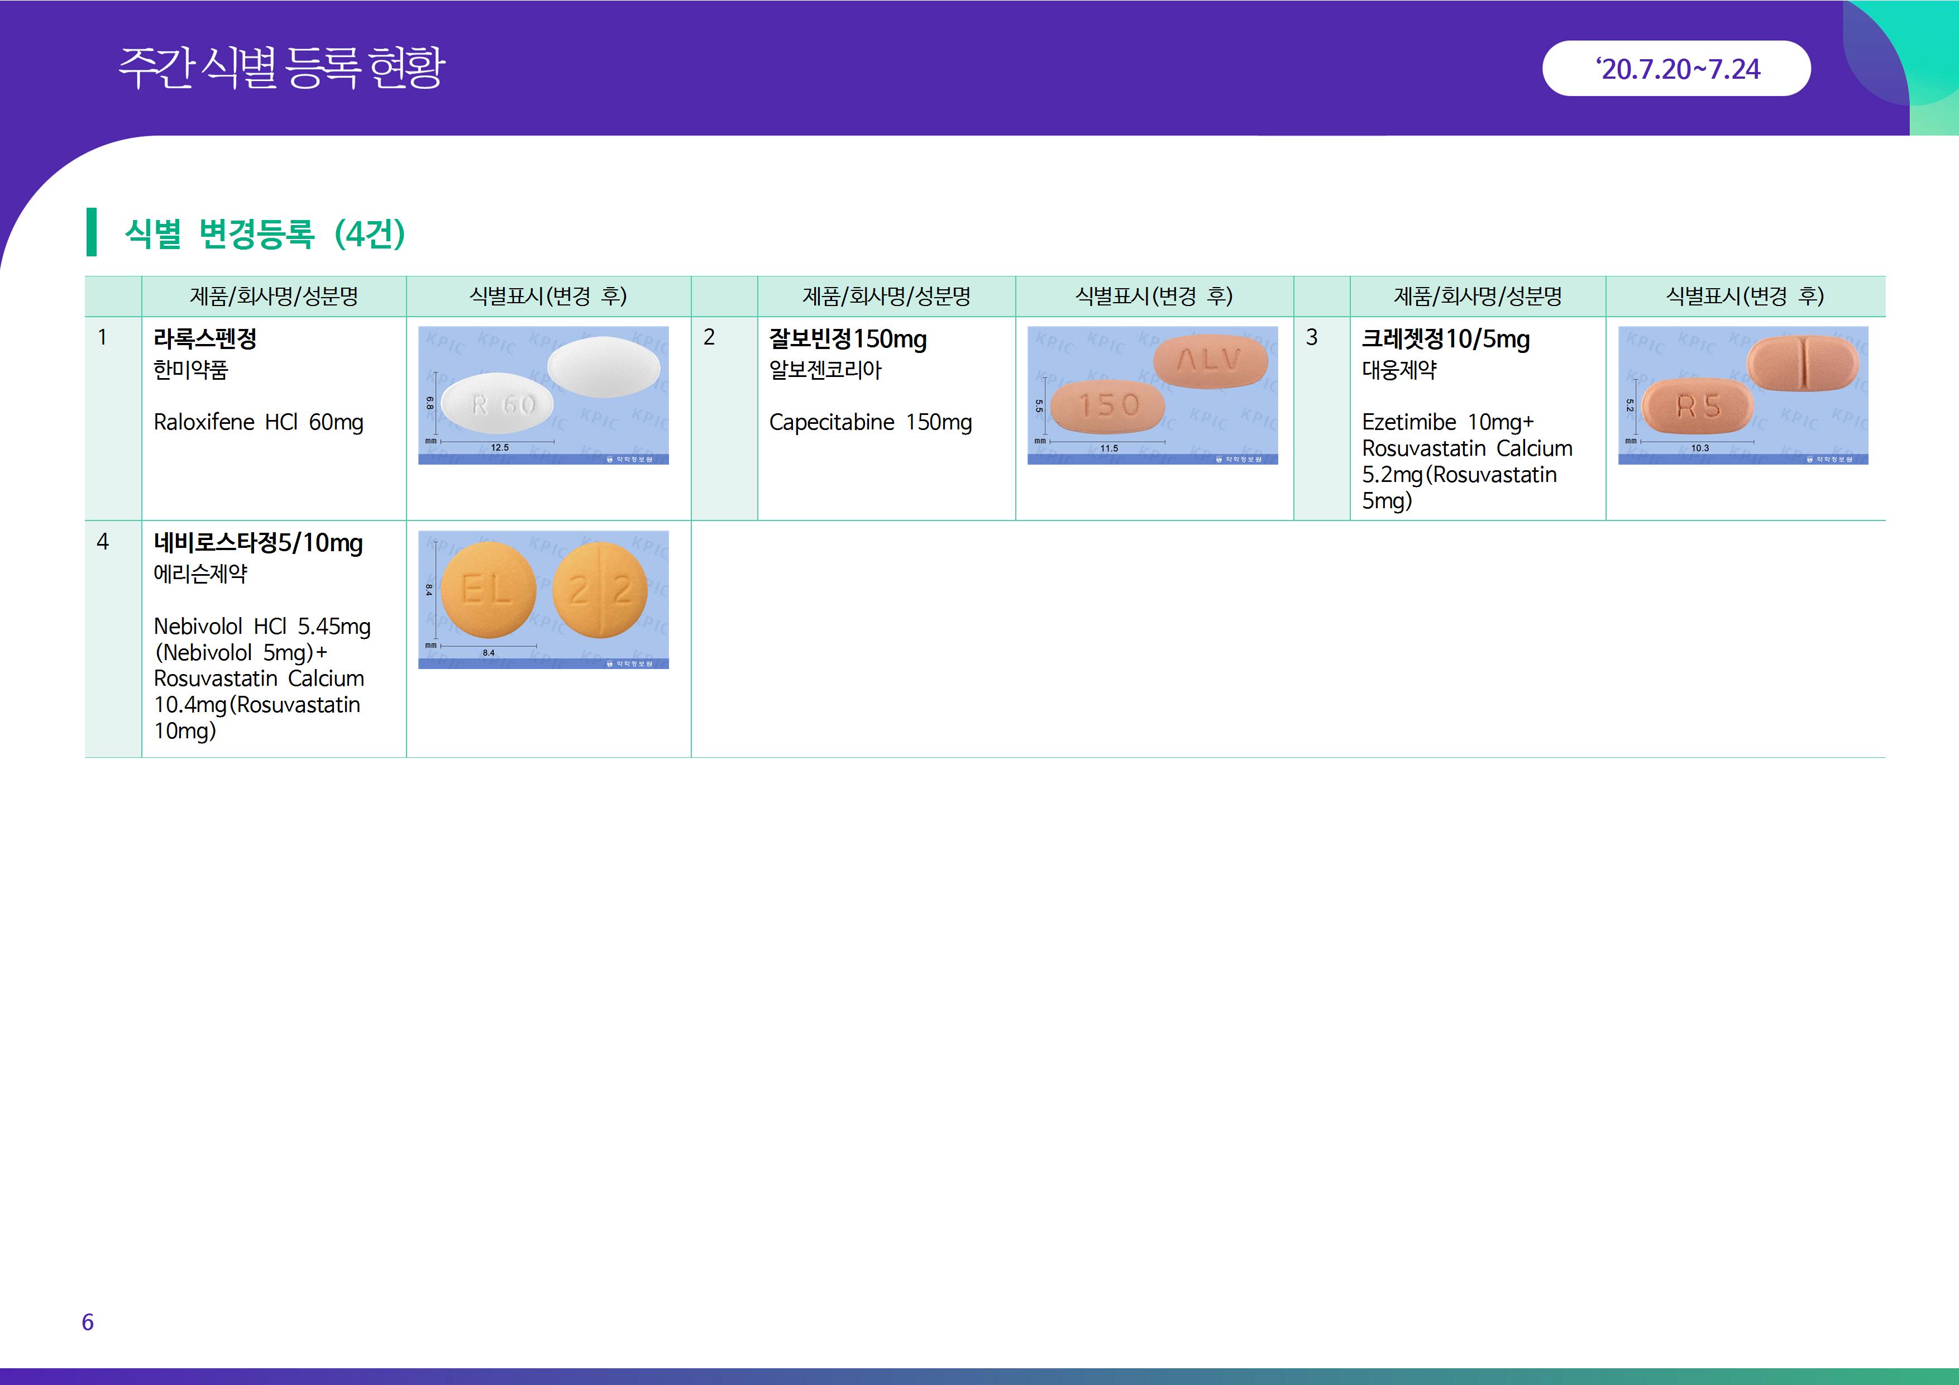Click the R5-imprinted tablet image

pyautogui.click(x=1698, y=407)
